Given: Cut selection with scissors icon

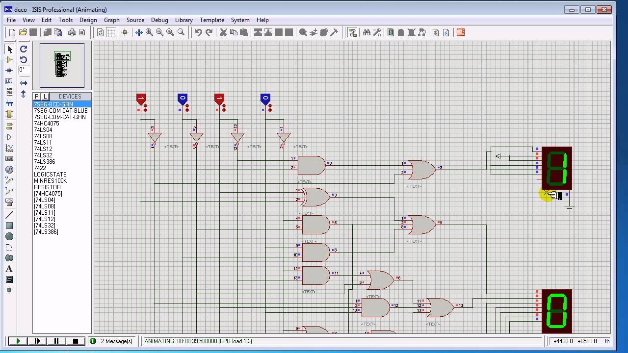Looking at the screenshot, I should [x=223, y=32].
